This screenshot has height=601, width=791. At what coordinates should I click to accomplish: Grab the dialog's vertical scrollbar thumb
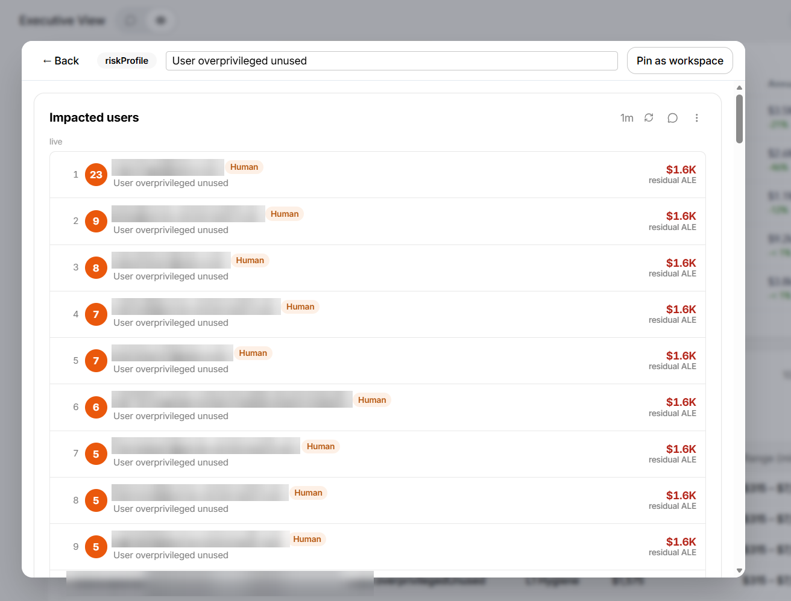(739, 119)
